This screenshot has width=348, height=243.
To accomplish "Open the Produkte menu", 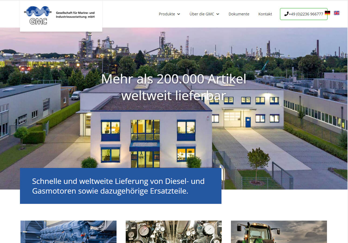I will pyautogui.click(x=167, y=14).
